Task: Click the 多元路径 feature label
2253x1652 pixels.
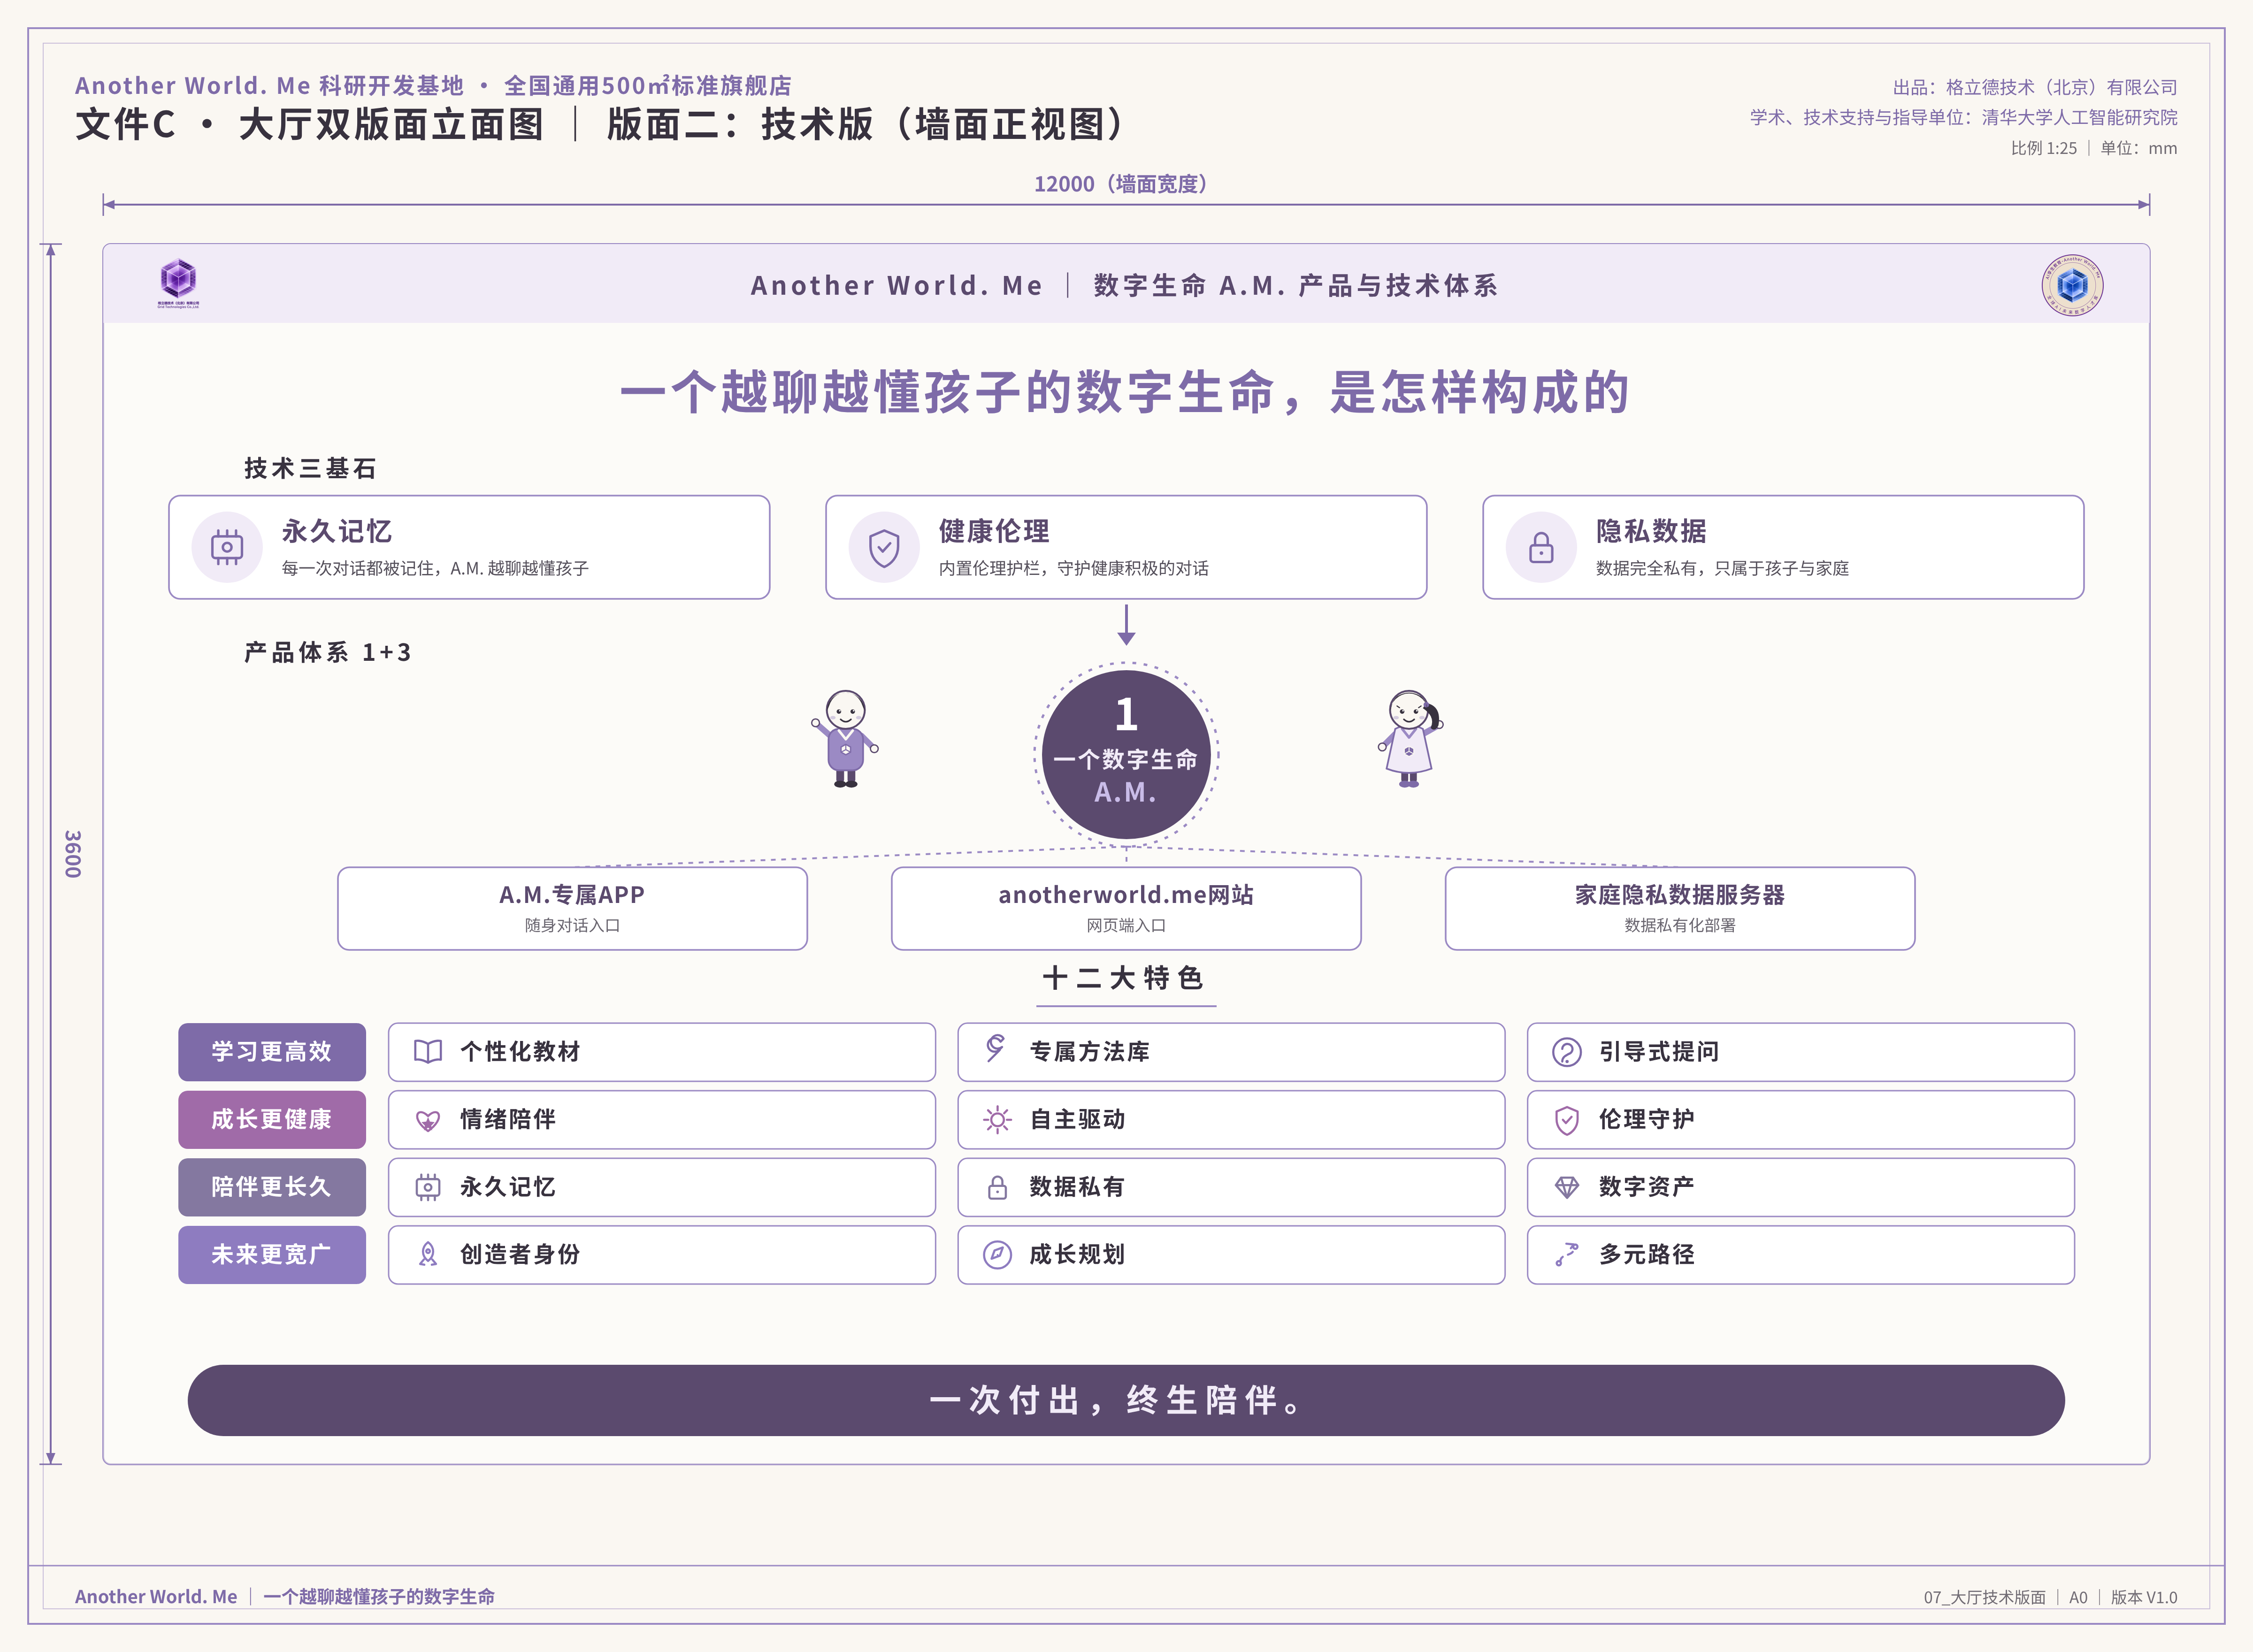Action: pos(1647,1254)
